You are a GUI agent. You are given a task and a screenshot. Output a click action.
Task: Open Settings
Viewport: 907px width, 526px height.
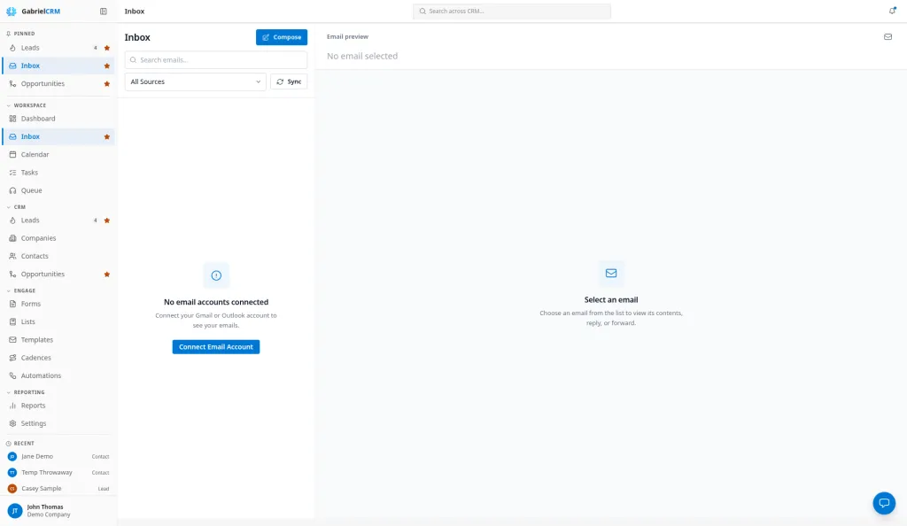pos(58,423)
